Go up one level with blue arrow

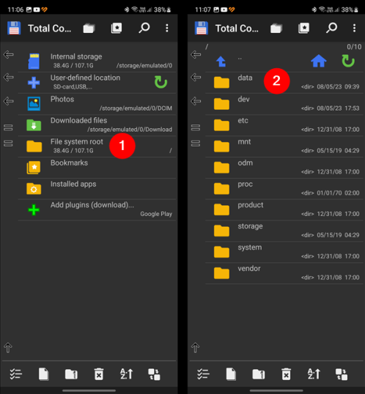tap(221, 62)
